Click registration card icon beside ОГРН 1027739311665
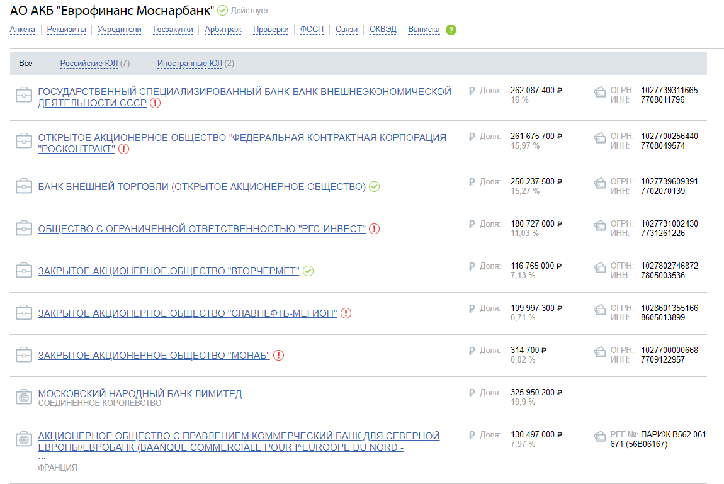This screenshot has width=724, height=484. (599, 93)
